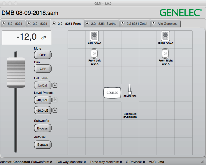The image size is (206, 165).
Task: Select the 2.2 - 8351 Front tab
Action: tap(67, 24)
